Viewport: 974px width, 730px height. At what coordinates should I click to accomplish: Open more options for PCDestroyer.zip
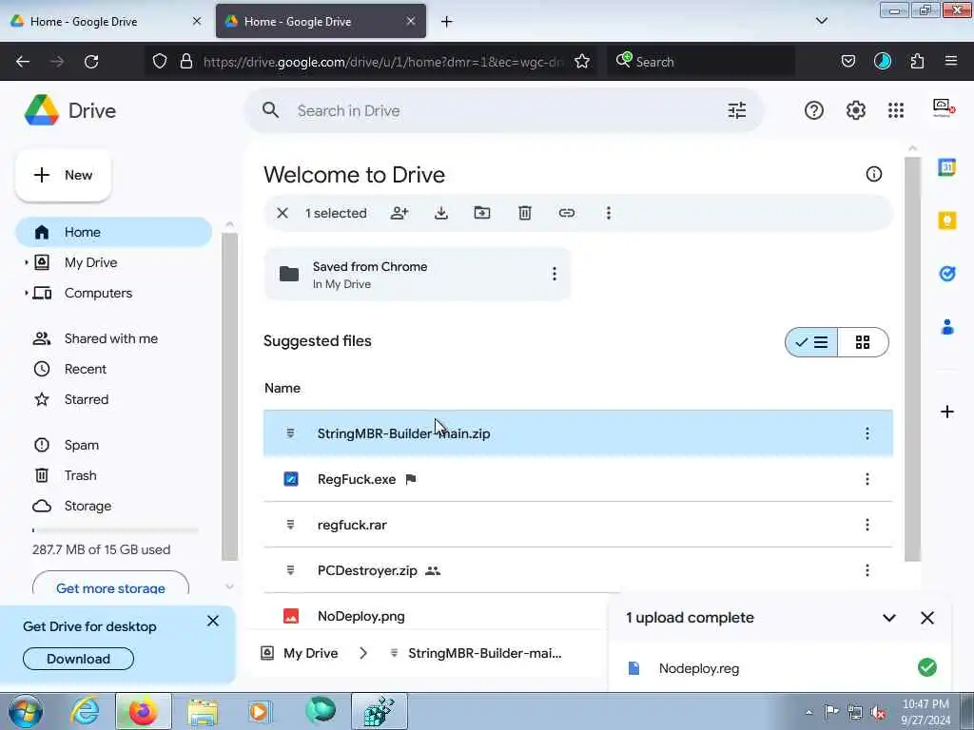[x=867, y=570]
